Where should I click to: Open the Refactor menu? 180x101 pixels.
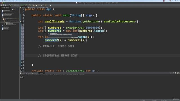(22, 1)
